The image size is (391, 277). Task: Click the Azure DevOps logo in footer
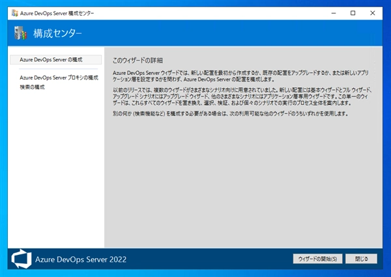[22, 259]
